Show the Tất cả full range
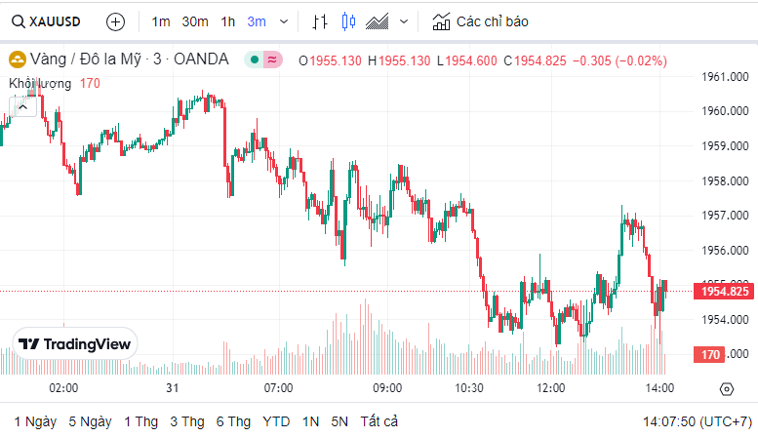 (x=379, y=421)
